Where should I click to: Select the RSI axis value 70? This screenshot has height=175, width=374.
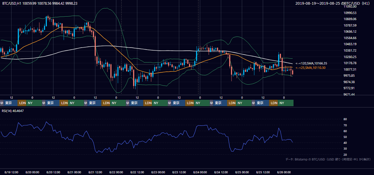345,125
